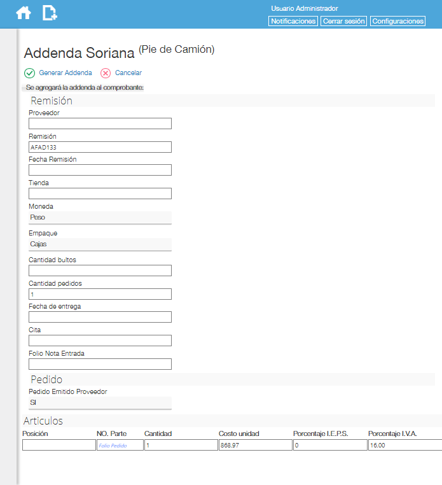Open Empaque dropdown showing Cajas
Screen dimensions: 442x485
tap(100, 244)
